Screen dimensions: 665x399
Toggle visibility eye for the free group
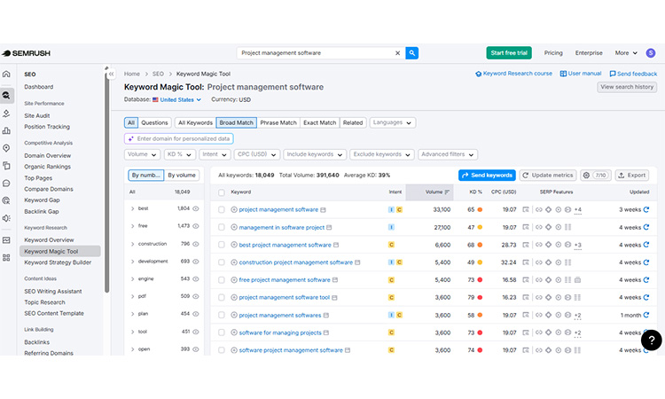pyautogui.click(x=196, y=226)
